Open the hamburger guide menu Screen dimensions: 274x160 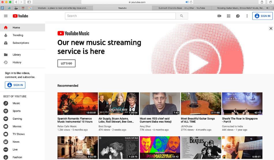[6, 16]
